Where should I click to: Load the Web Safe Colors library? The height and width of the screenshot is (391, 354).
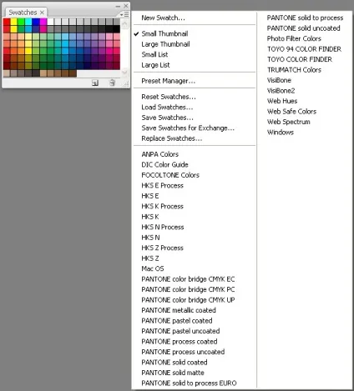(291, 112)
